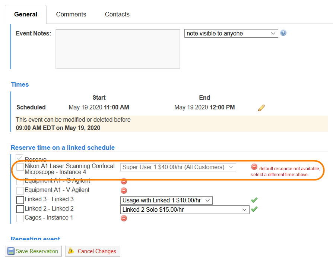
Task: Click the pencil icon to edit times
Action: tap(261, 108)
